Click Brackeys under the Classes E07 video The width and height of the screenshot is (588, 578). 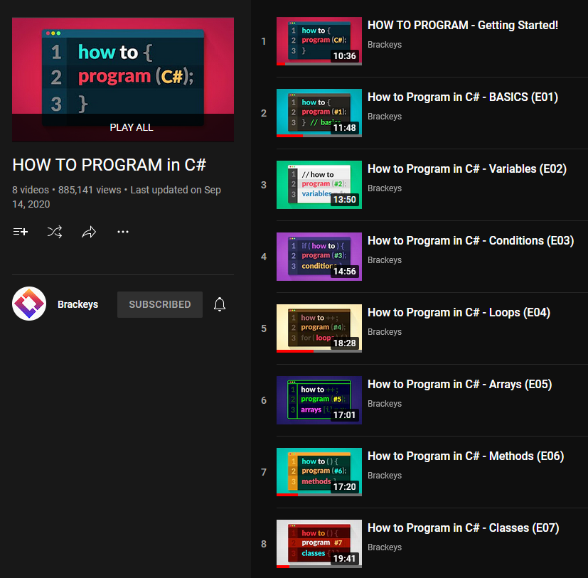point(385,547)
